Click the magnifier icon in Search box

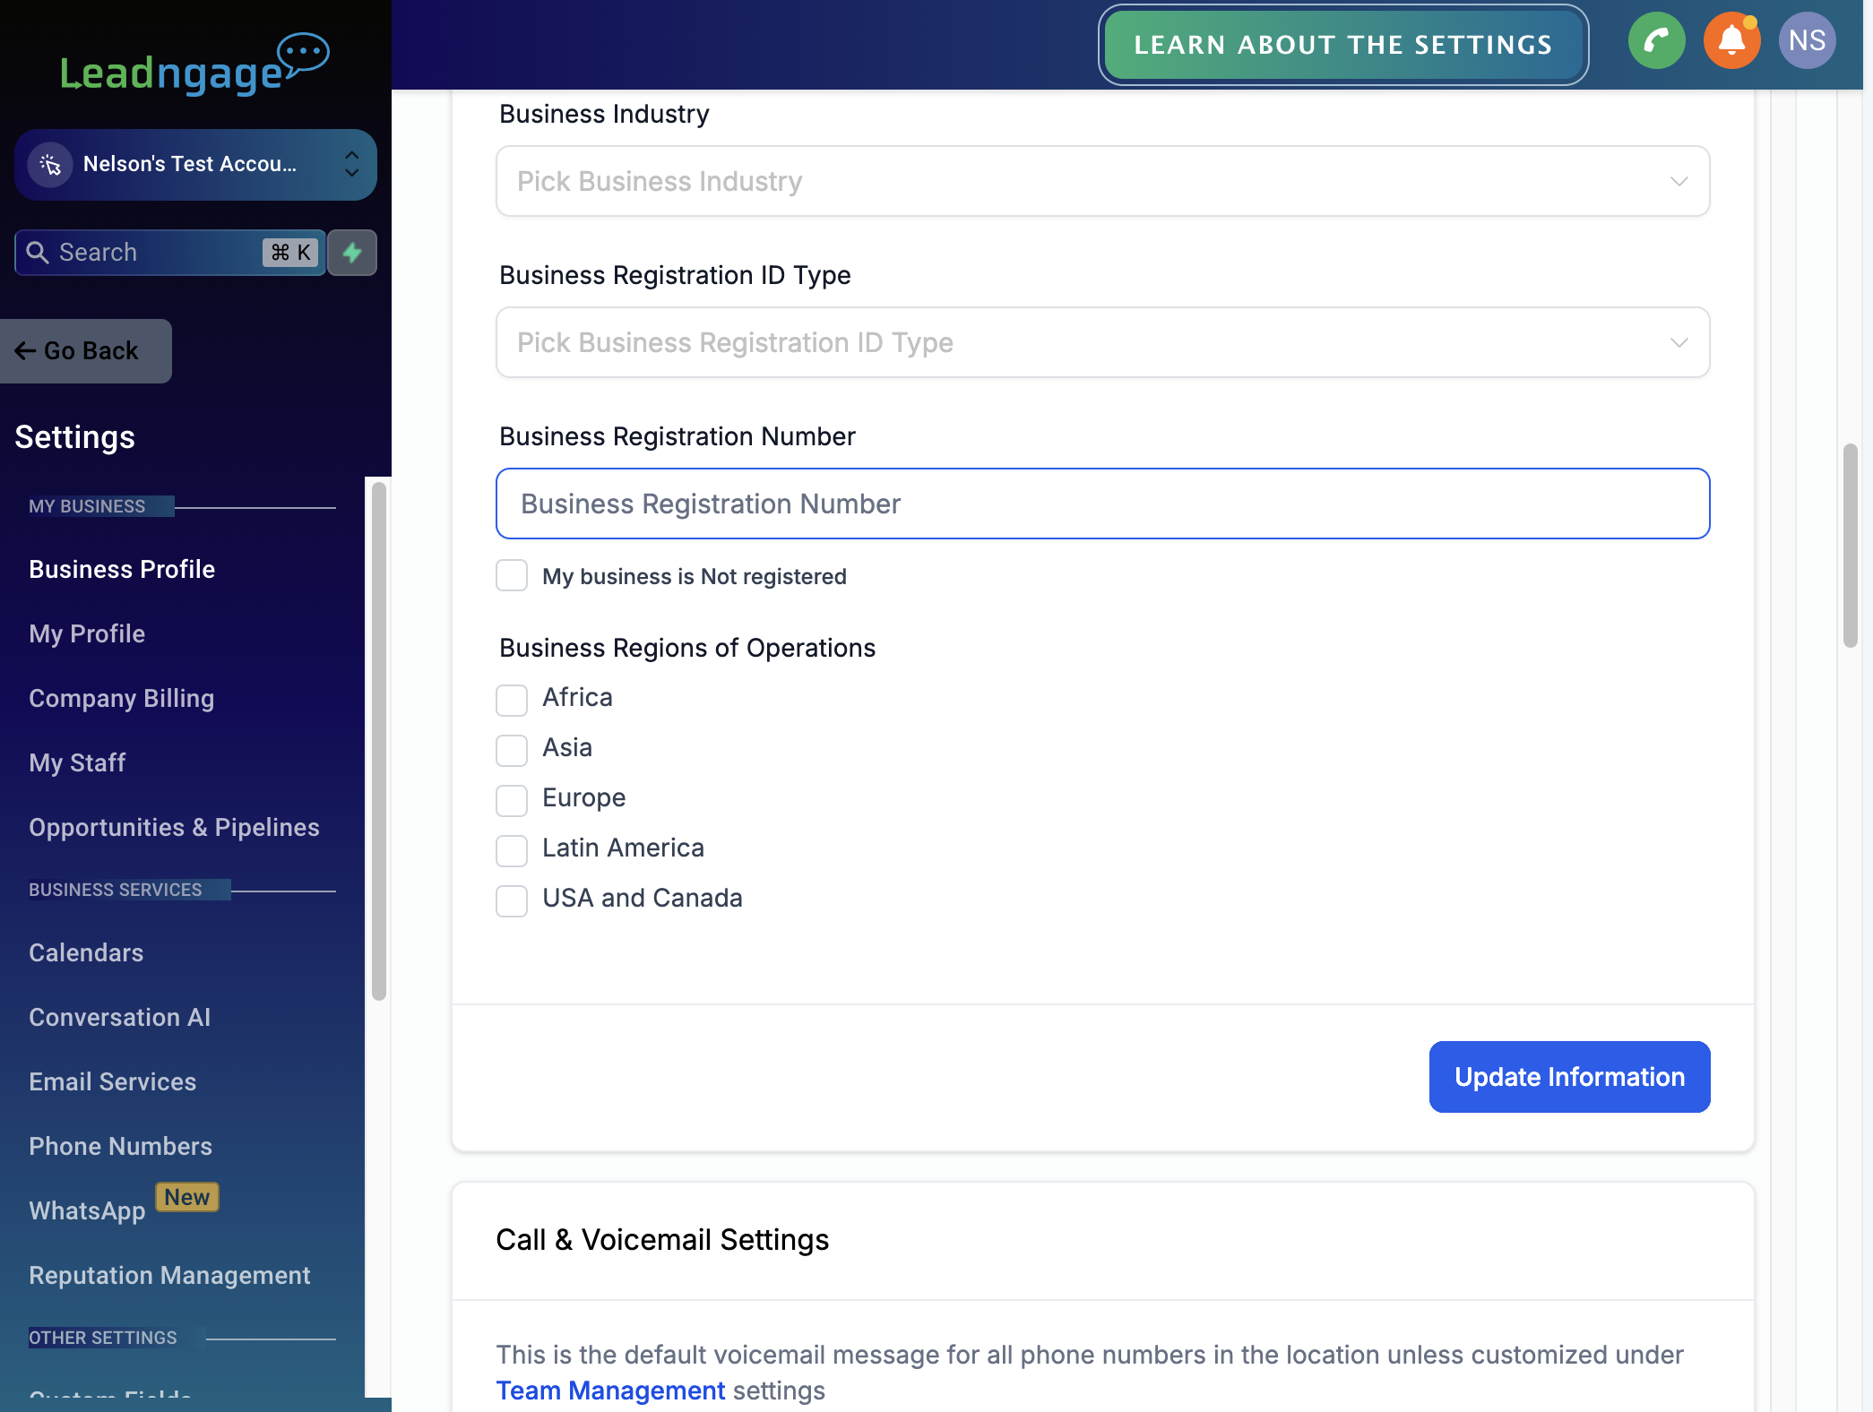tap(38, 253)
